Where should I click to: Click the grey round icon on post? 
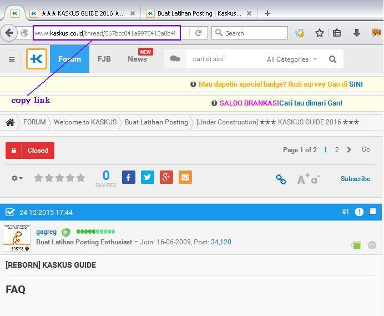click(372, 245)
